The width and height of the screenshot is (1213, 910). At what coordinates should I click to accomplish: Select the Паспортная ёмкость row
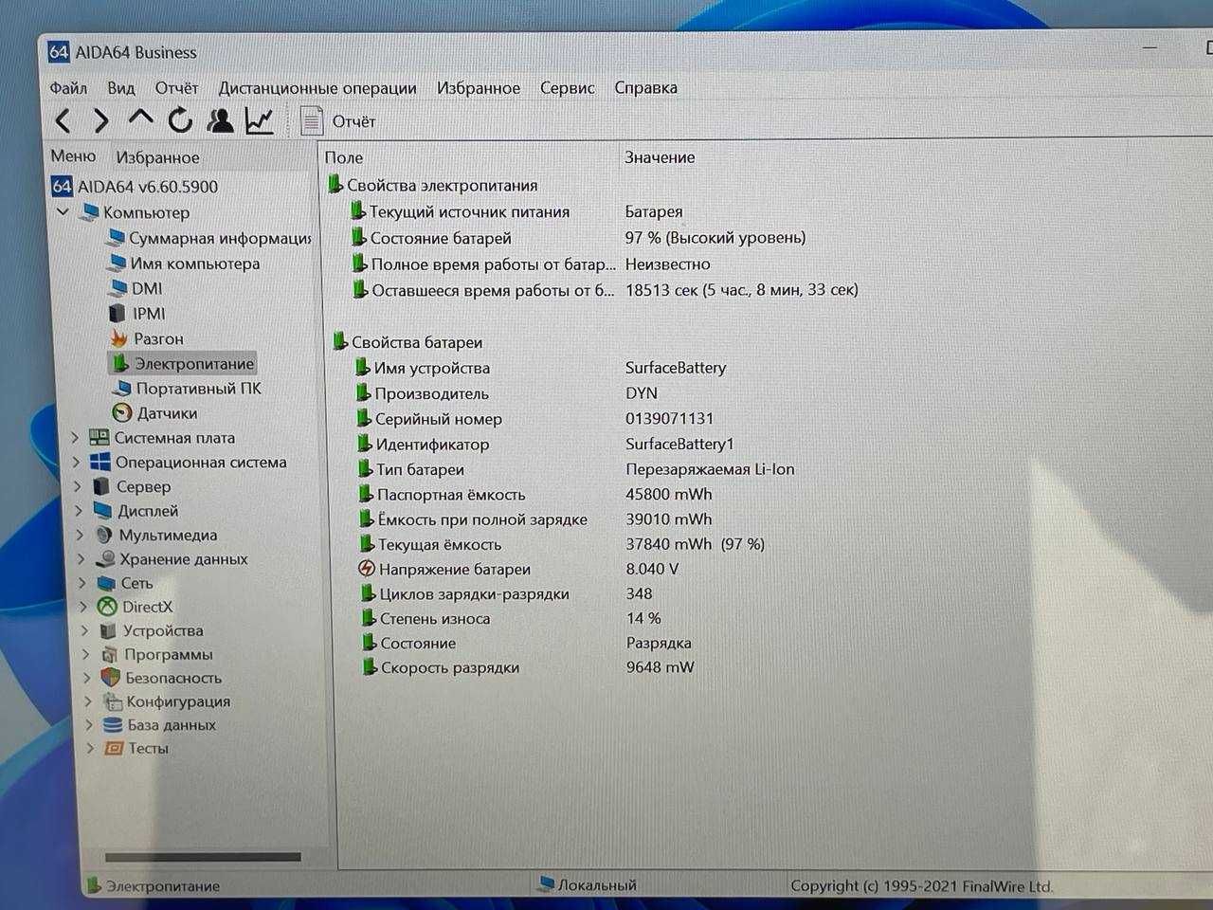[x=535, y=494]
